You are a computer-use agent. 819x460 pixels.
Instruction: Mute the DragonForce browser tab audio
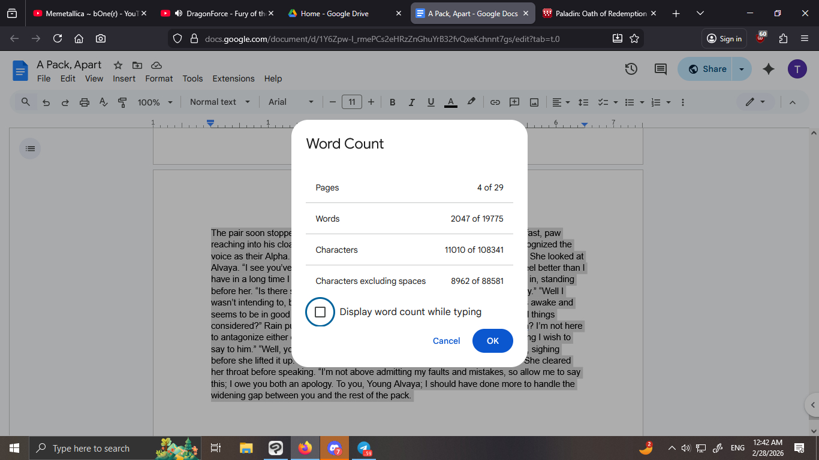pyautogui.click(x=178, y=13)
